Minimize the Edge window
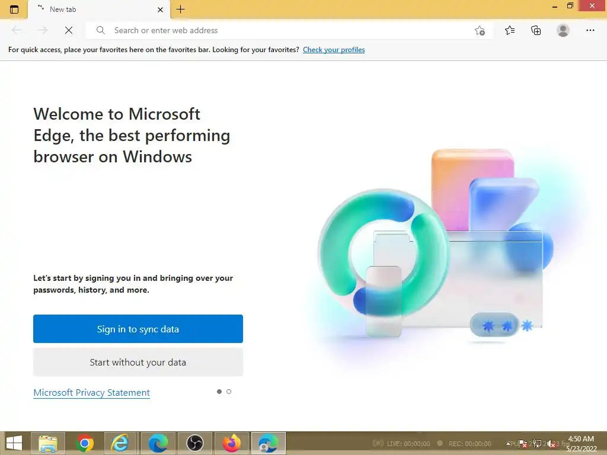The image size is (607, 455). (555, 6)
